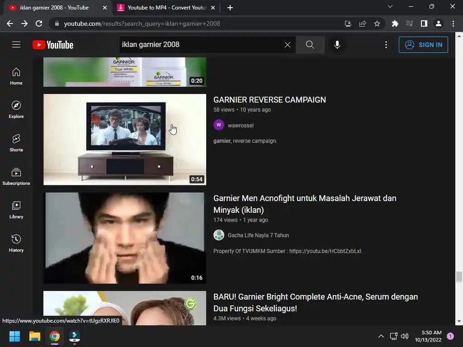Screen dimensions: 463x347
Task: Open the BARU! Garnier Bright Complete title
Action: [316, 302]
